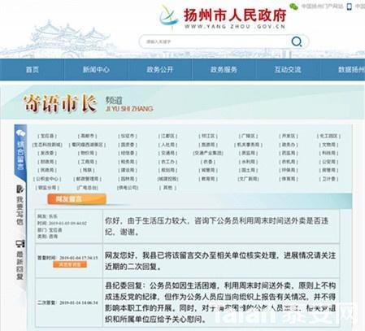Select the 综合留言 side tab
365x331 pixels.
coord(20,152)
